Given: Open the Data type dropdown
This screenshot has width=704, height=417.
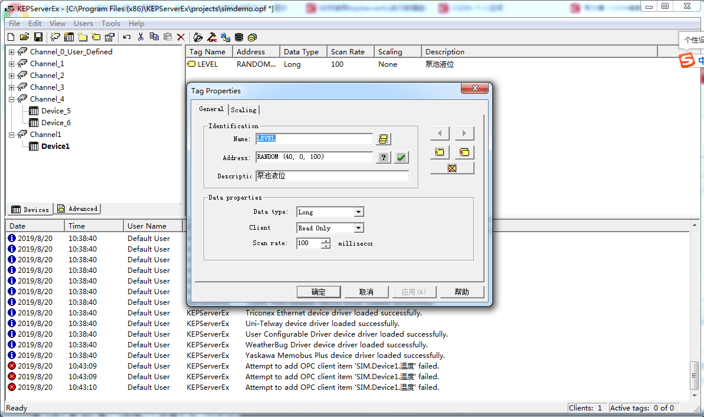Looking at the screenshot, I should tap(358, 212).
